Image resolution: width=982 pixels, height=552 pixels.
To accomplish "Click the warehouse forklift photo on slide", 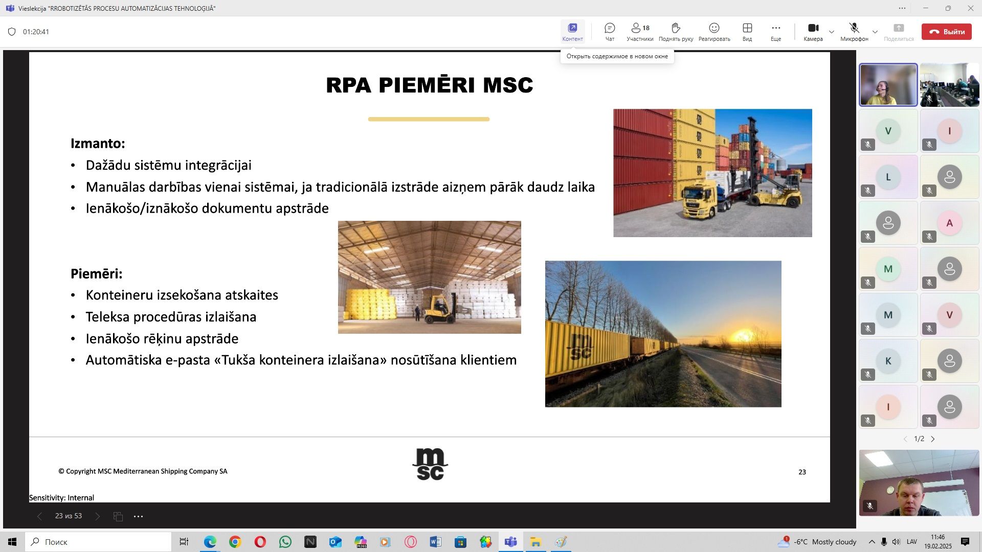I will click(430, 277).
